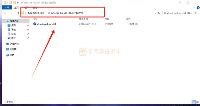Refresh the current folder view
Screen dimensions: 200x106
point(159,13)
